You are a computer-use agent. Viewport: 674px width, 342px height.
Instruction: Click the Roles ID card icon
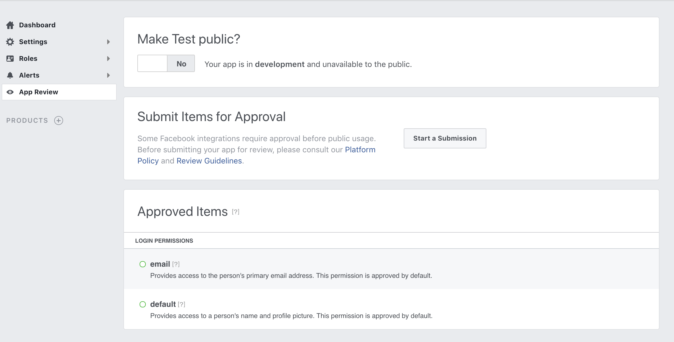10,59
